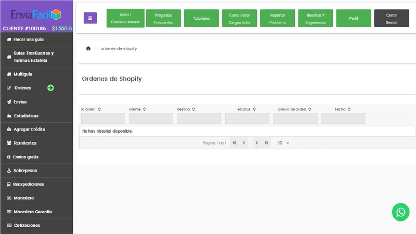Click Reportar Problema button
This screenshot has width=416, height=234.
click(x=278, y=18)
